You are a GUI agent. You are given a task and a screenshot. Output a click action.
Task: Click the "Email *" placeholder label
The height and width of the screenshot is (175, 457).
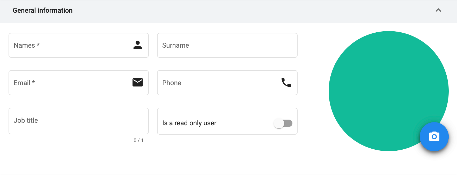tap(24, 83)
